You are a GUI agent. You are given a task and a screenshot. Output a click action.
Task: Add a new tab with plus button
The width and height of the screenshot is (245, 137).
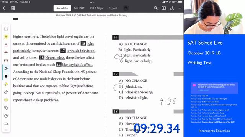126,8
